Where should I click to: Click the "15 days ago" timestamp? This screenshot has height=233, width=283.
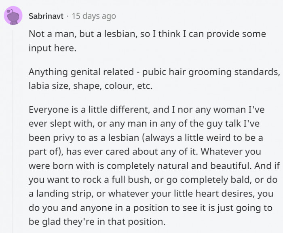click(94, 16)
